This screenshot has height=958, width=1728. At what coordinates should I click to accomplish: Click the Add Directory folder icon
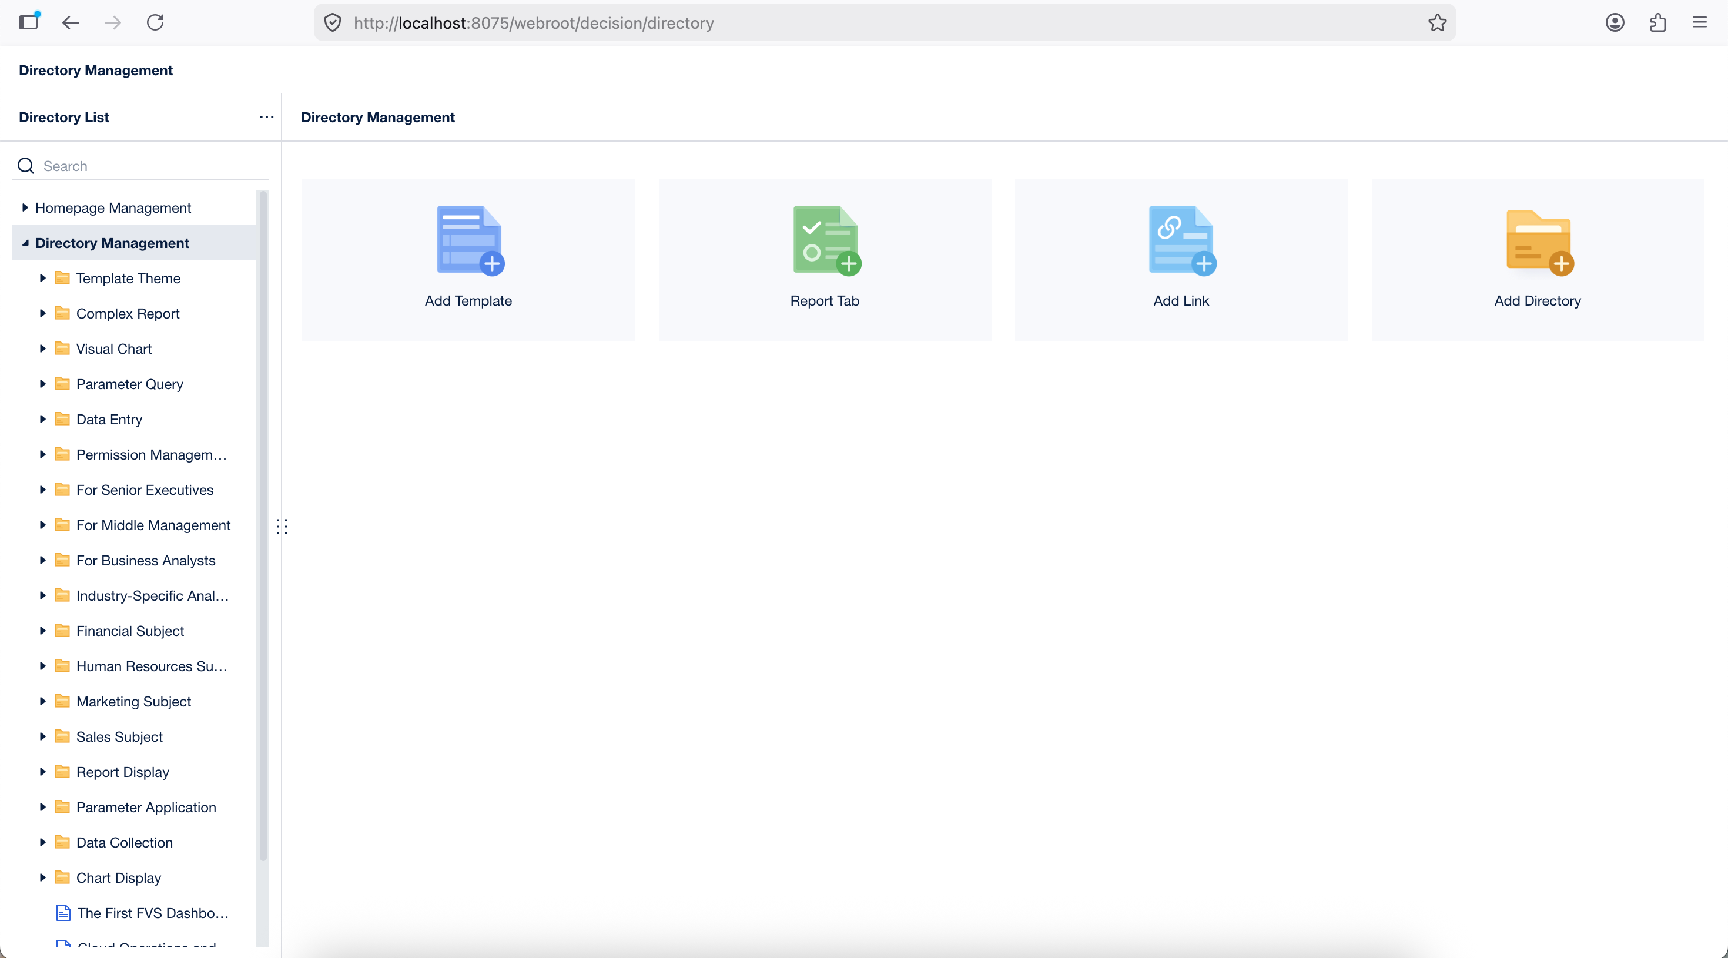1539,242
